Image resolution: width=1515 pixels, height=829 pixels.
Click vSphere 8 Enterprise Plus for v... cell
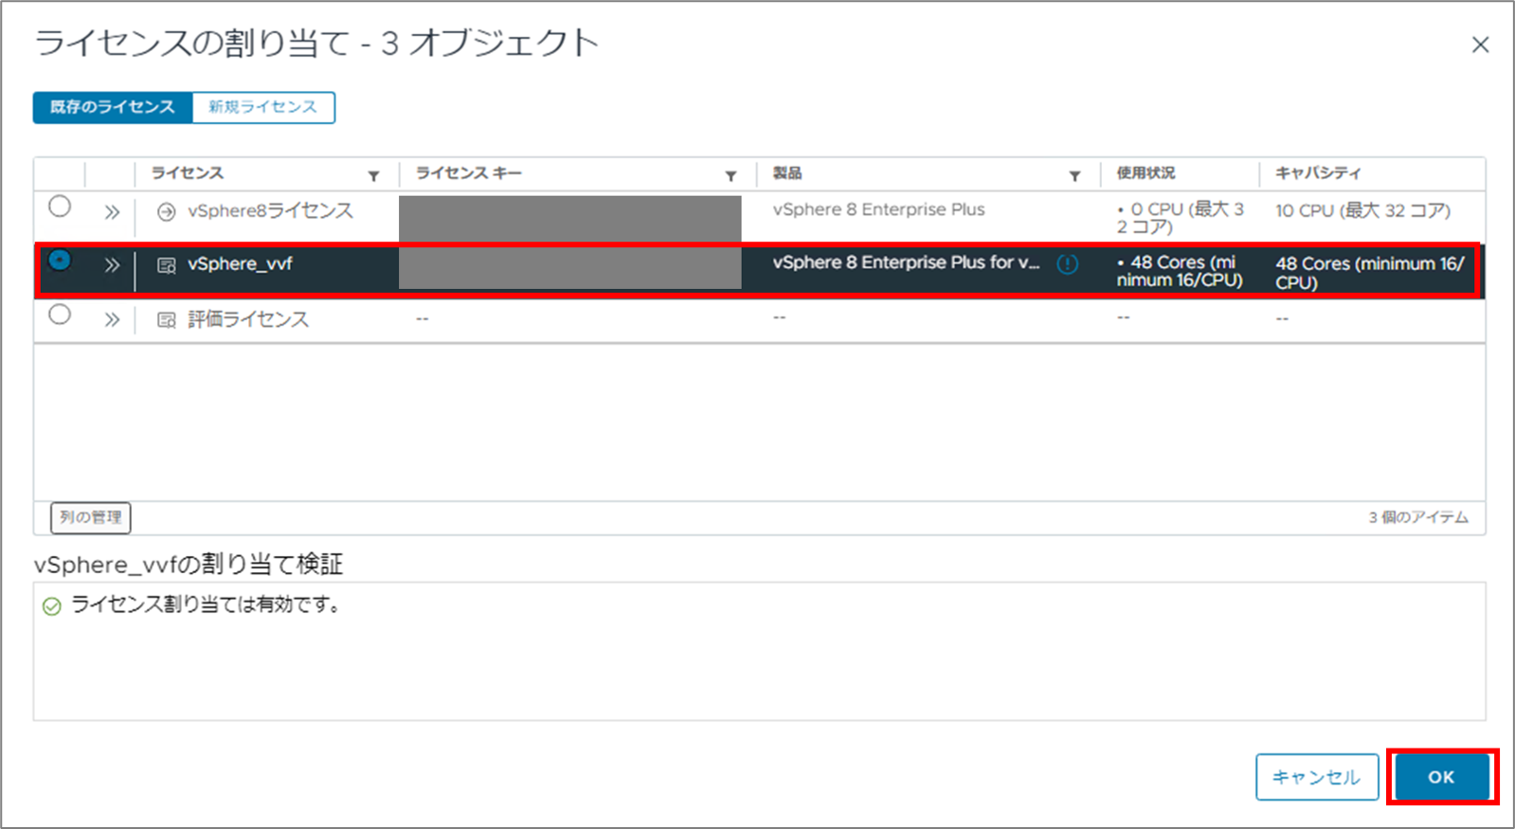(x=906, y=262)
